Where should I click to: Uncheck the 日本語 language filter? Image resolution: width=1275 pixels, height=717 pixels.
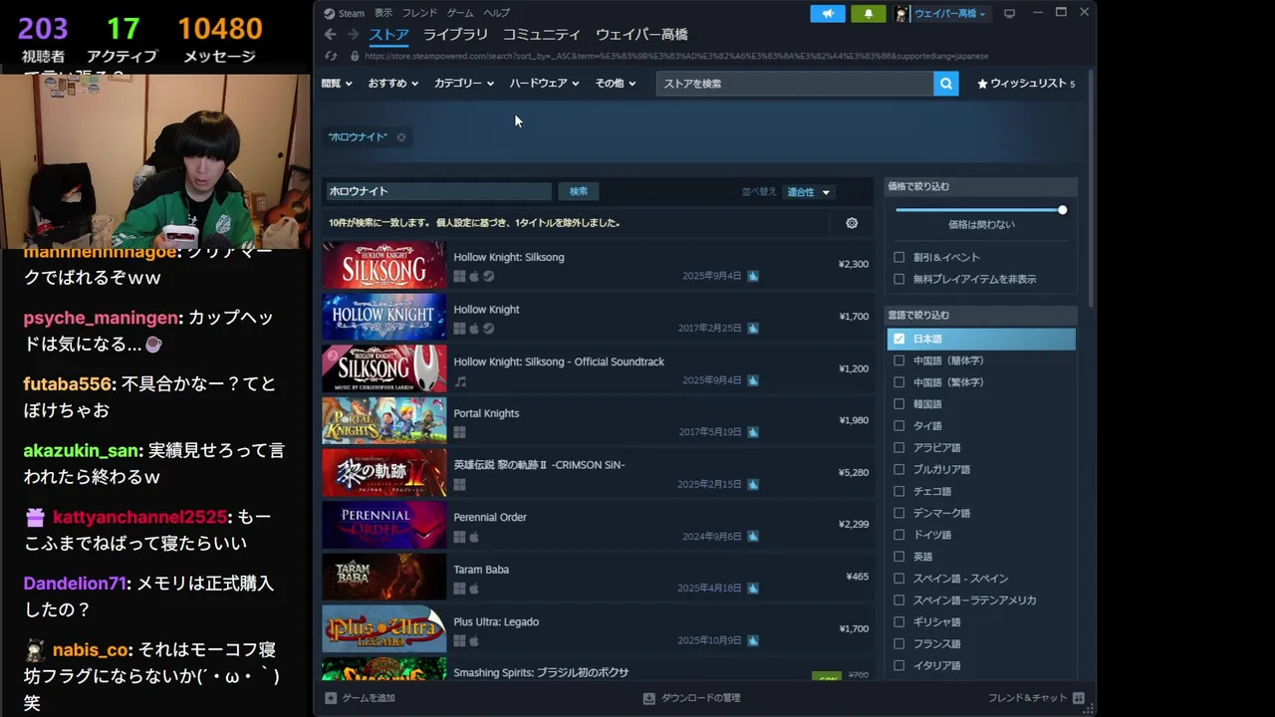point(898,339)
